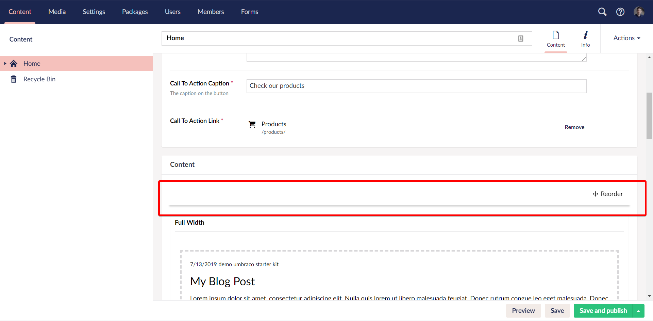Viewport: 653px width, 321px height.
Task: Click '7/13/2019 demo umbraco starter kit' text
Action: point(234,264)
